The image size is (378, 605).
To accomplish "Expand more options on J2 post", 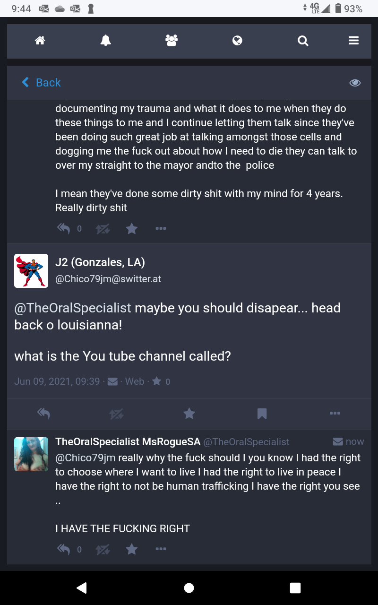I will pyautogui.click(x=335, y=414).
